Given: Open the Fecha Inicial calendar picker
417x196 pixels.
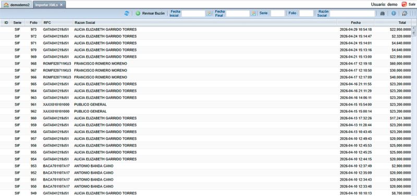Looking at the screenshot, I should (x=209, y=14).
